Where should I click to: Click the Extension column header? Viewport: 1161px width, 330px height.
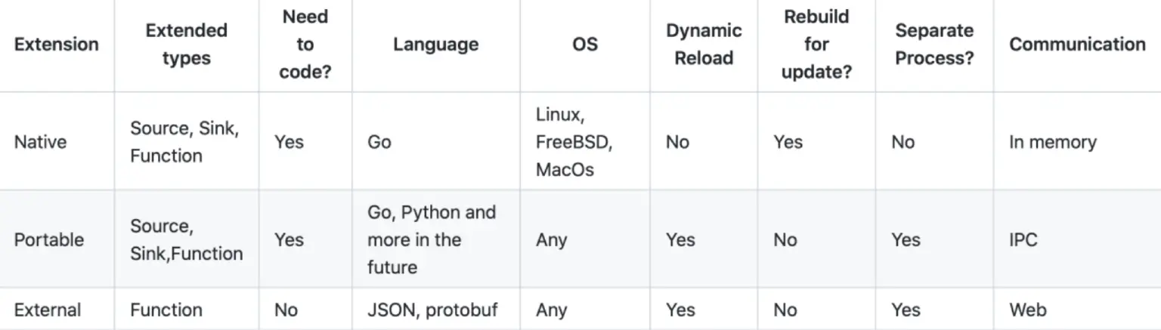click(57, 45)
